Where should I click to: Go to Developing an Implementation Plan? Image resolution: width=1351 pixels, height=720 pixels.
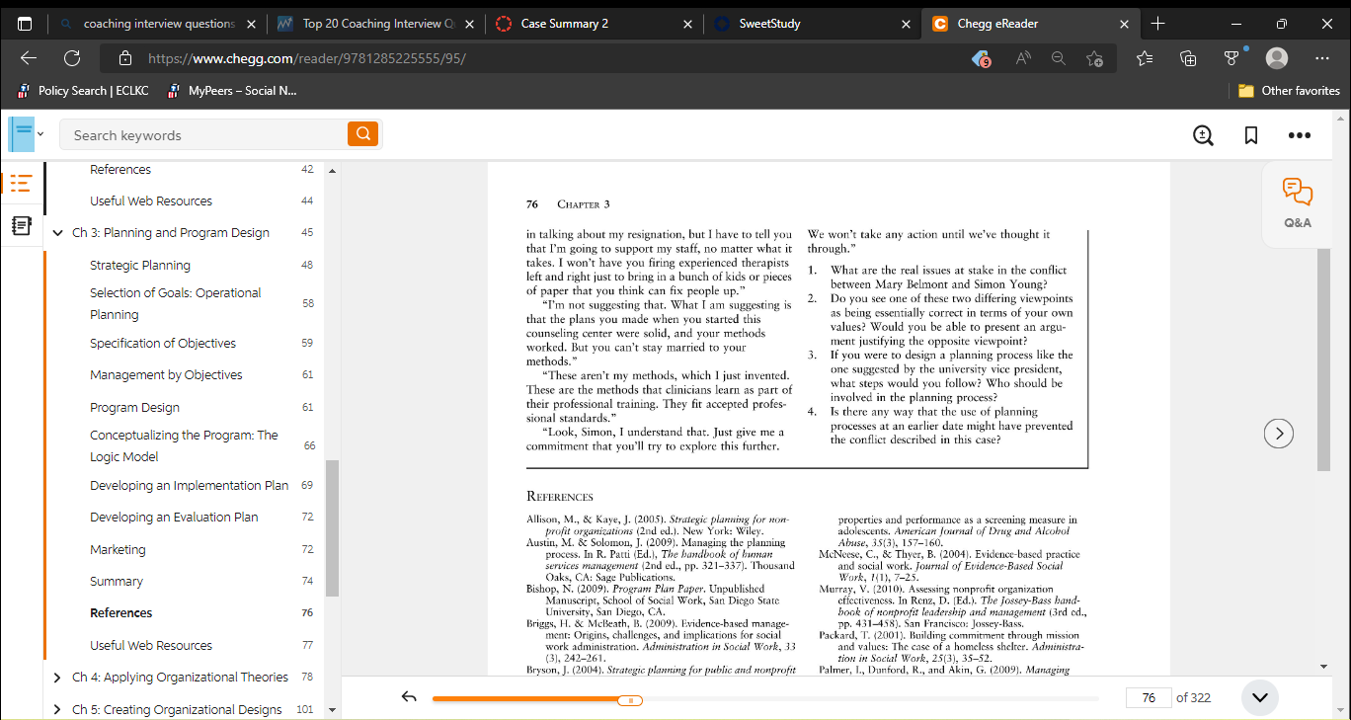click(x=191, y=485)
